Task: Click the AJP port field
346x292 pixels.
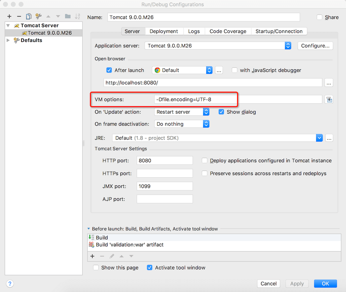Action: point(164,199)
